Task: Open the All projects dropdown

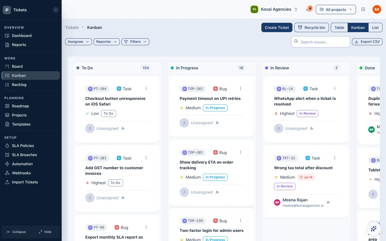Action: click(336, 10)
